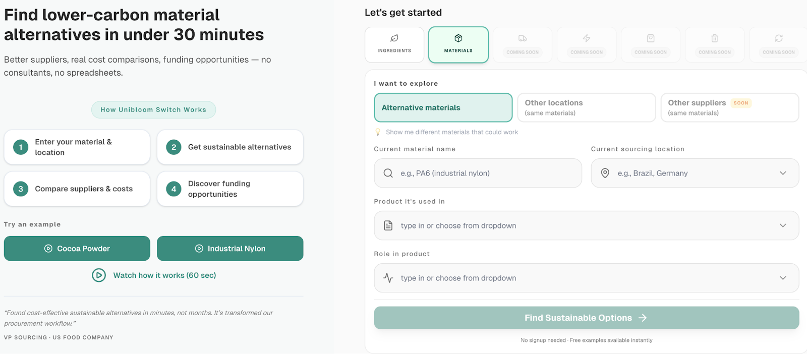The width and height of the screenshot is (807, 354).
Task: Click the Find Sustainable Options button
Action: [x=587, y=318]
